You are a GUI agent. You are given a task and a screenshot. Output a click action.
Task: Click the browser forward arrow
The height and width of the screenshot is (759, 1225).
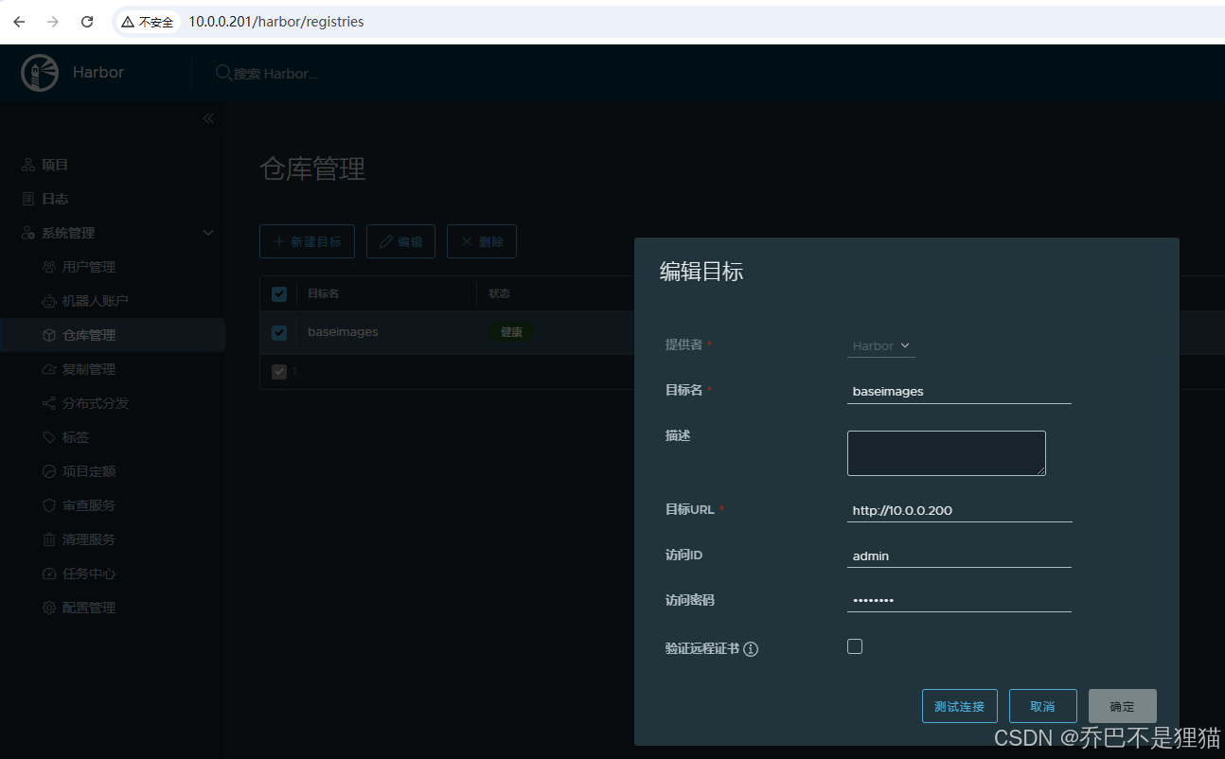click(x=53, y=21)
